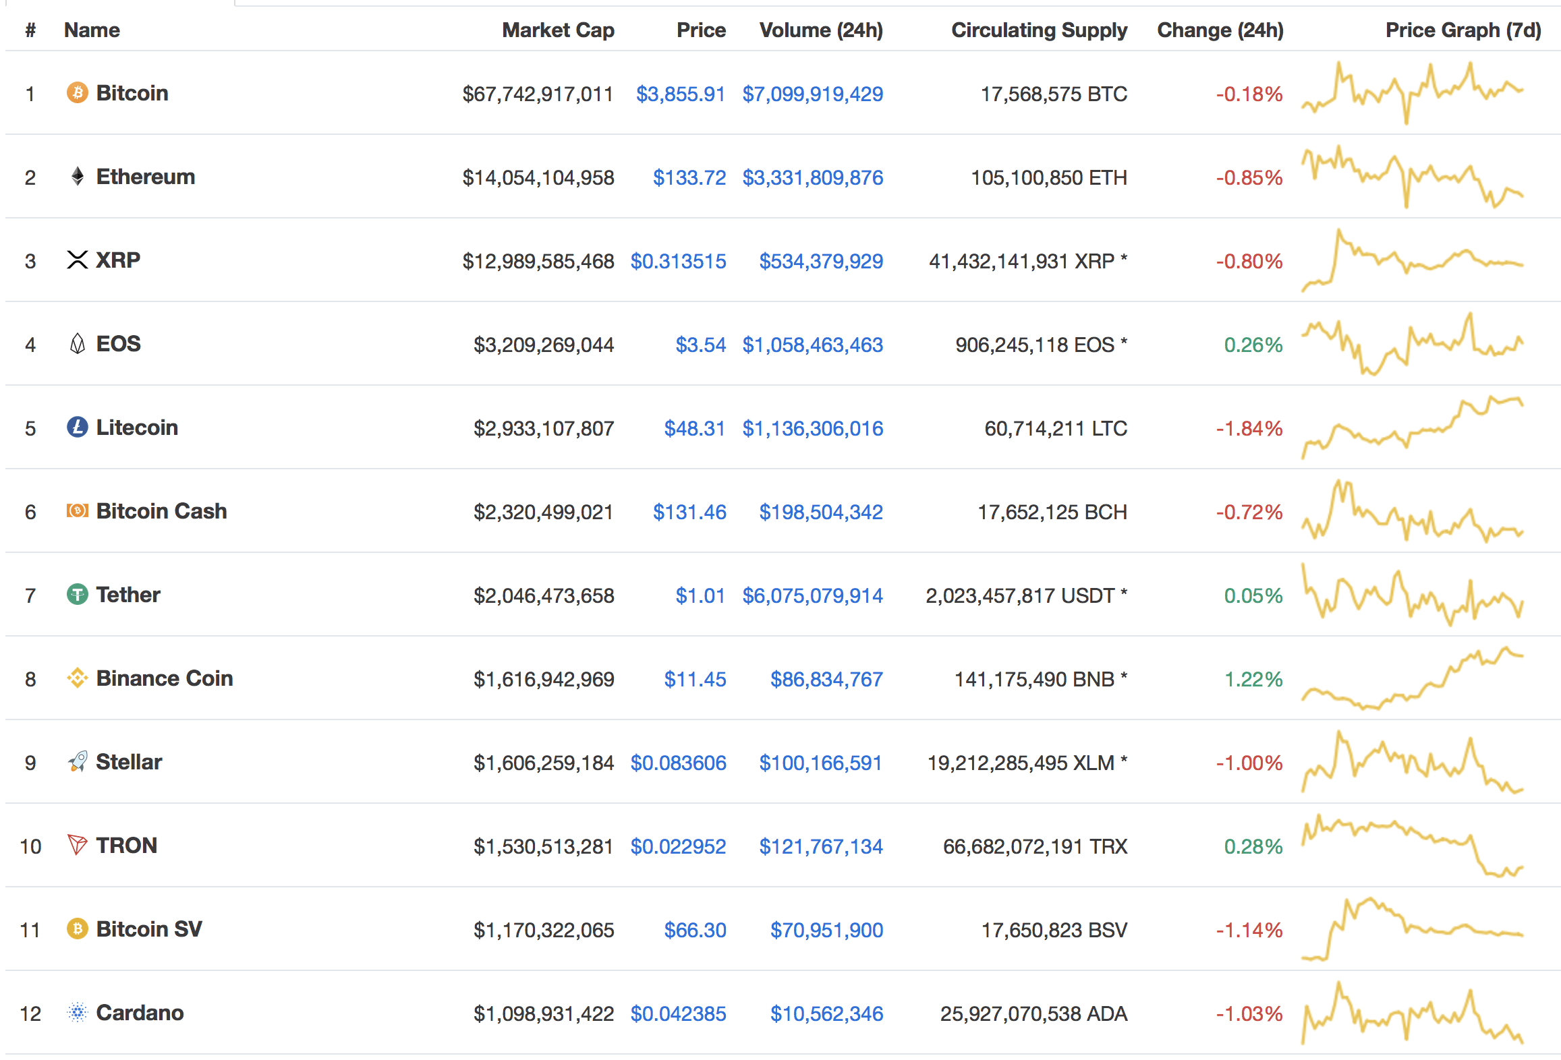Select EOS change 0.26%

1253,345
